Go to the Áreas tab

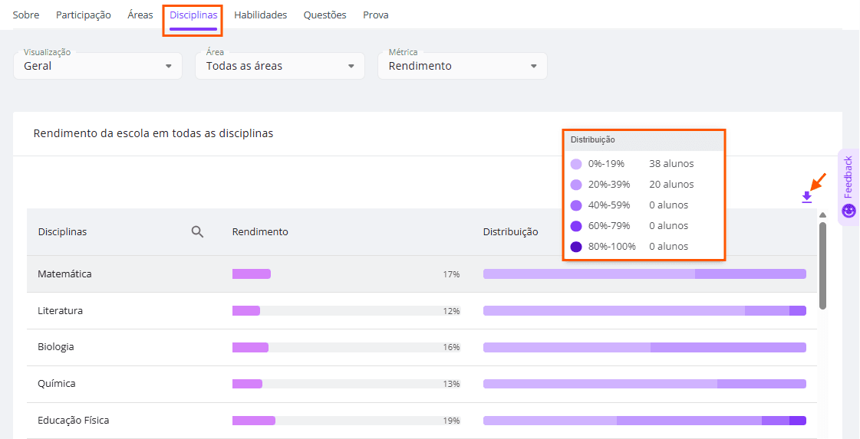coord(140,15)
